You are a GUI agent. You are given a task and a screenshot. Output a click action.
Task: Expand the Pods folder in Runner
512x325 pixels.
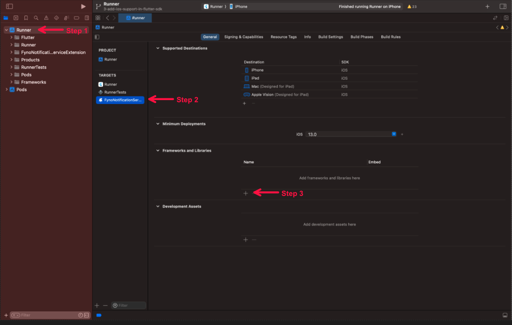[11, 75]
